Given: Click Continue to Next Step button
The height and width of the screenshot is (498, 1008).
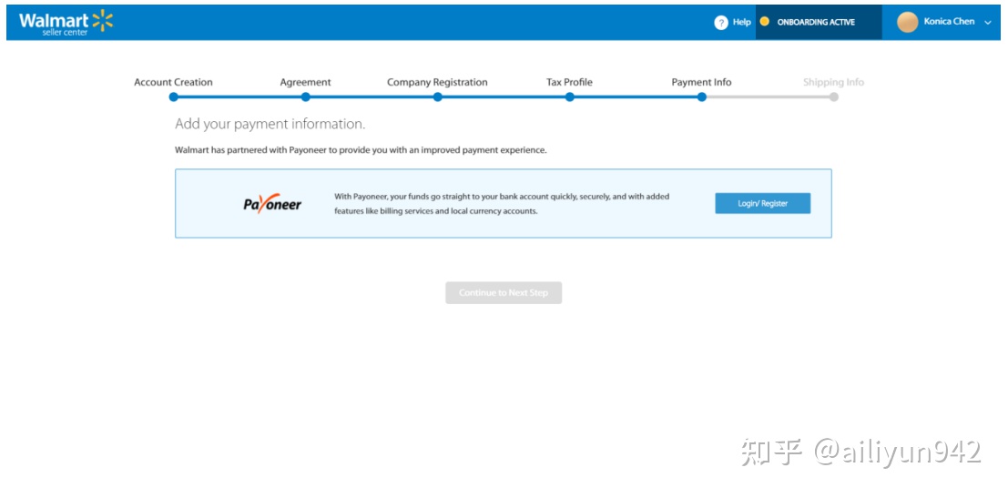Looking at the screenshot, I should [504, 293].
